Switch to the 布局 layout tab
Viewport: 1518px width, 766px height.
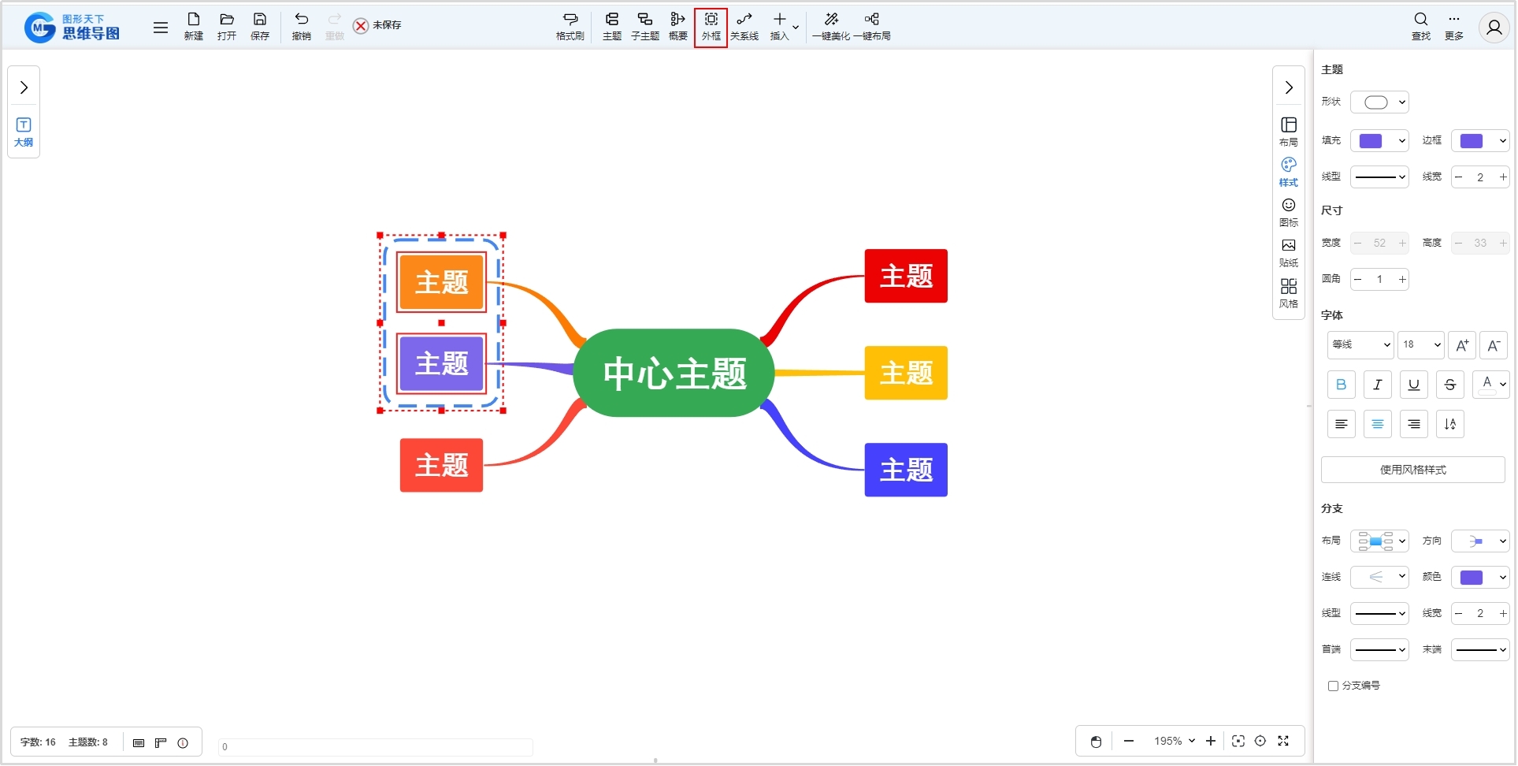click(x=1289, y=132)
